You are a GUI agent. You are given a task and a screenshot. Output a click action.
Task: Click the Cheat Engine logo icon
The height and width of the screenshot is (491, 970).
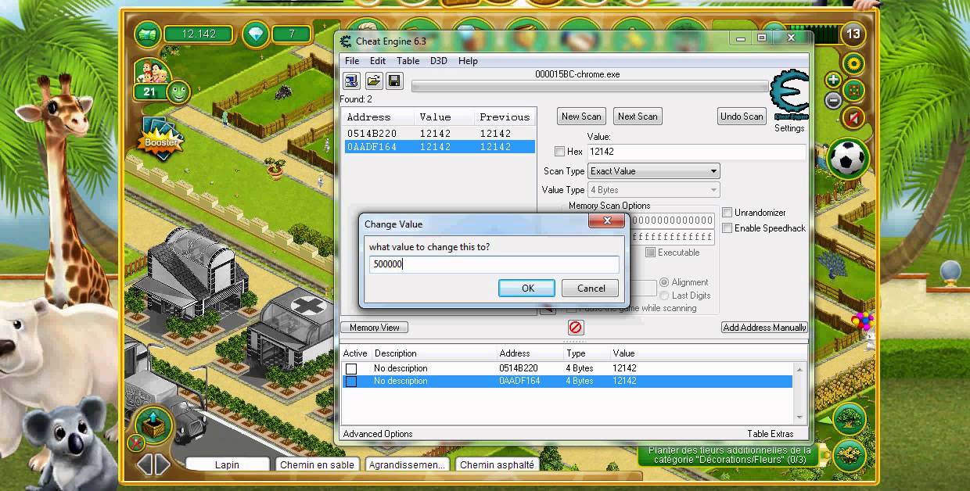click(x=789, y=95)
